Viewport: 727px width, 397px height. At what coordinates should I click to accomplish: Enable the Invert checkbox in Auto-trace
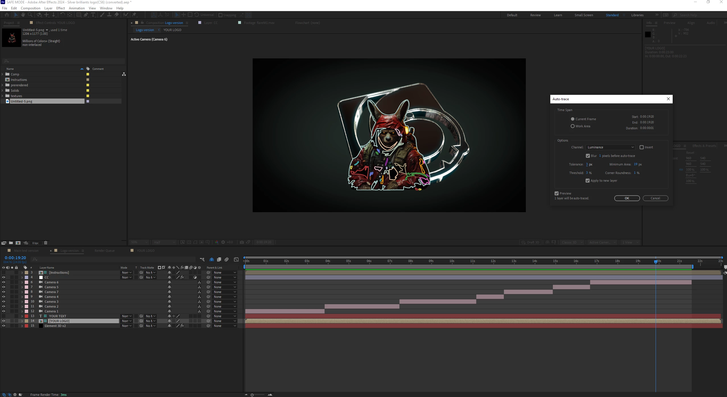642,147
